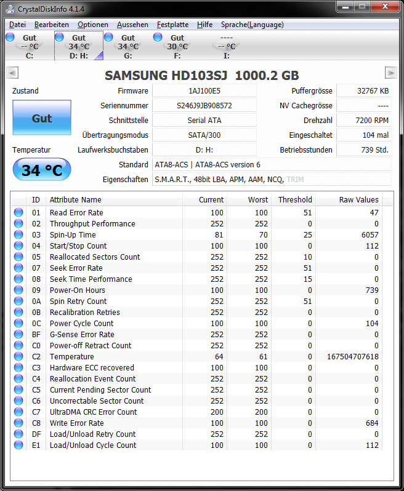
Task: Click status orb of Power-off Retract Count
Action: pyautogui.click(x=18, y=345)
